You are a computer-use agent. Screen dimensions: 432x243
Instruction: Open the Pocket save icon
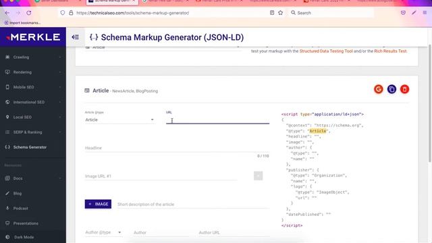point(403,13)
